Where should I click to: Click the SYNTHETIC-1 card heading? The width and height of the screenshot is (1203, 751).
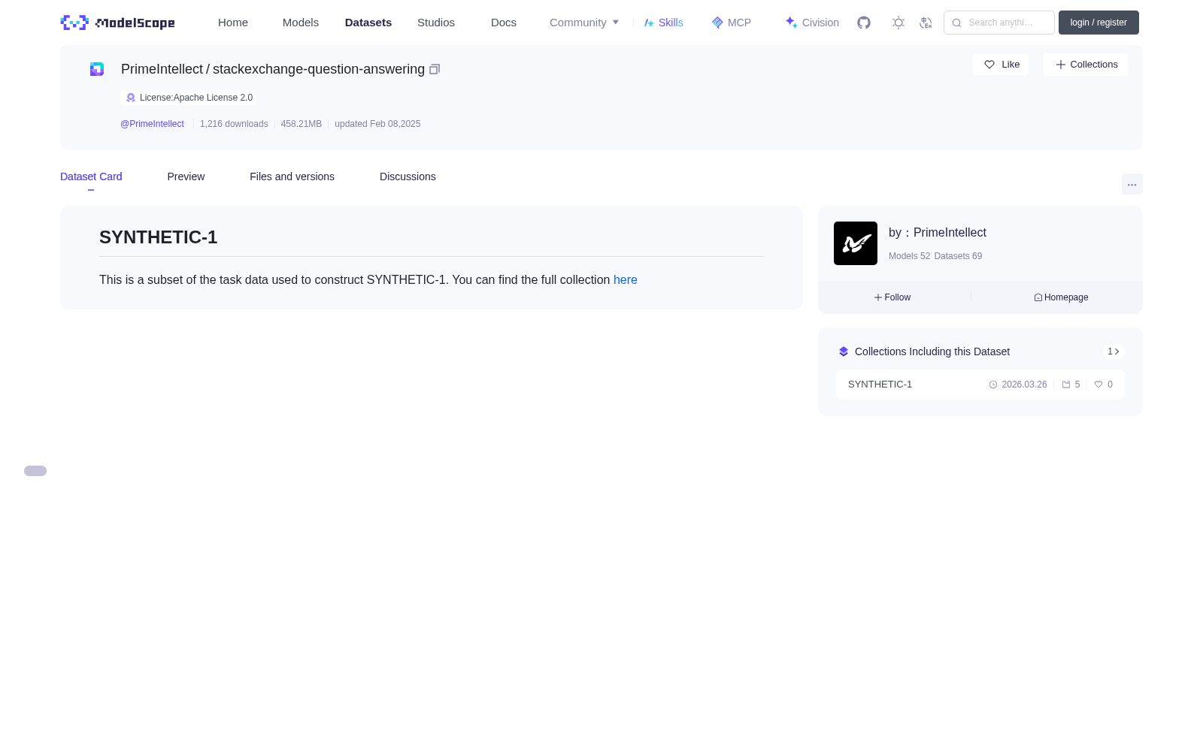point(158,237)
